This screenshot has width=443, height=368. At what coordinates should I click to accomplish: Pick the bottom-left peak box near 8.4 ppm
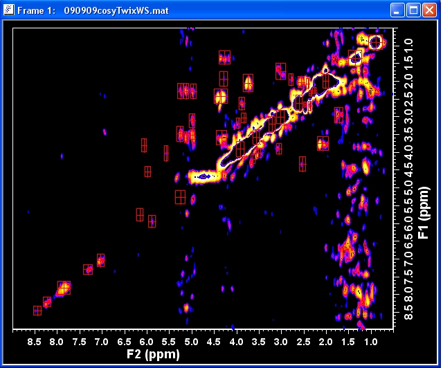(x=37, y=311)
